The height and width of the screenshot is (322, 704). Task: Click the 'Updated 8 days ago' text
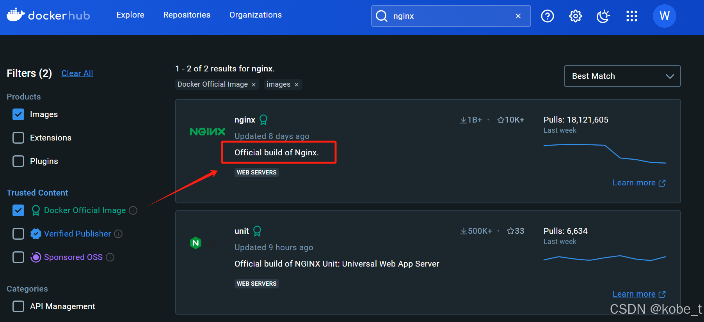pos(272,136)
